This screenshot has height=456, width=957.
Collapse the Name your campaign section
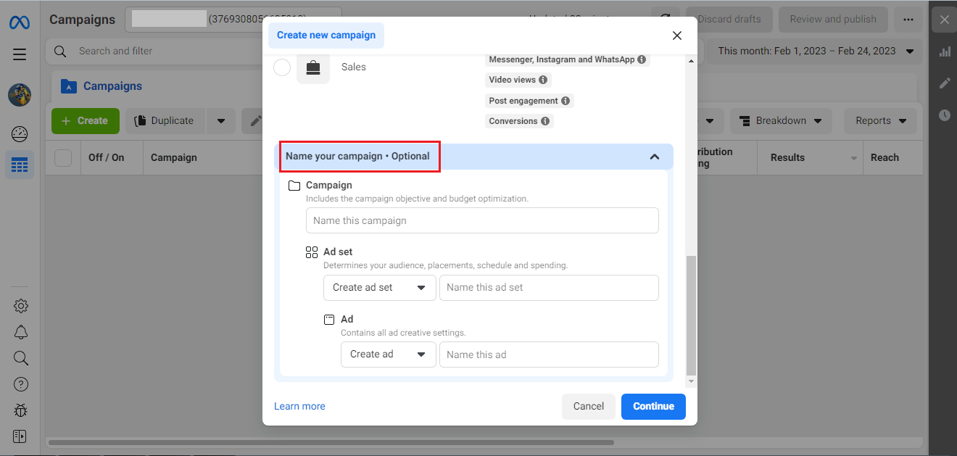tap(655, 157)
